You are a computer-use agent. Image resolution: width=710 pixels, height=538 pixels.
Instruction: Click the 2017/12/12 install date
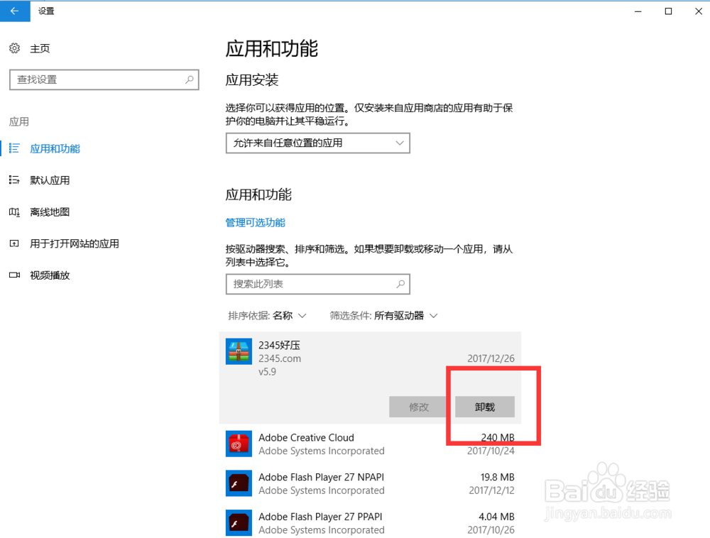tap(491, 490)
